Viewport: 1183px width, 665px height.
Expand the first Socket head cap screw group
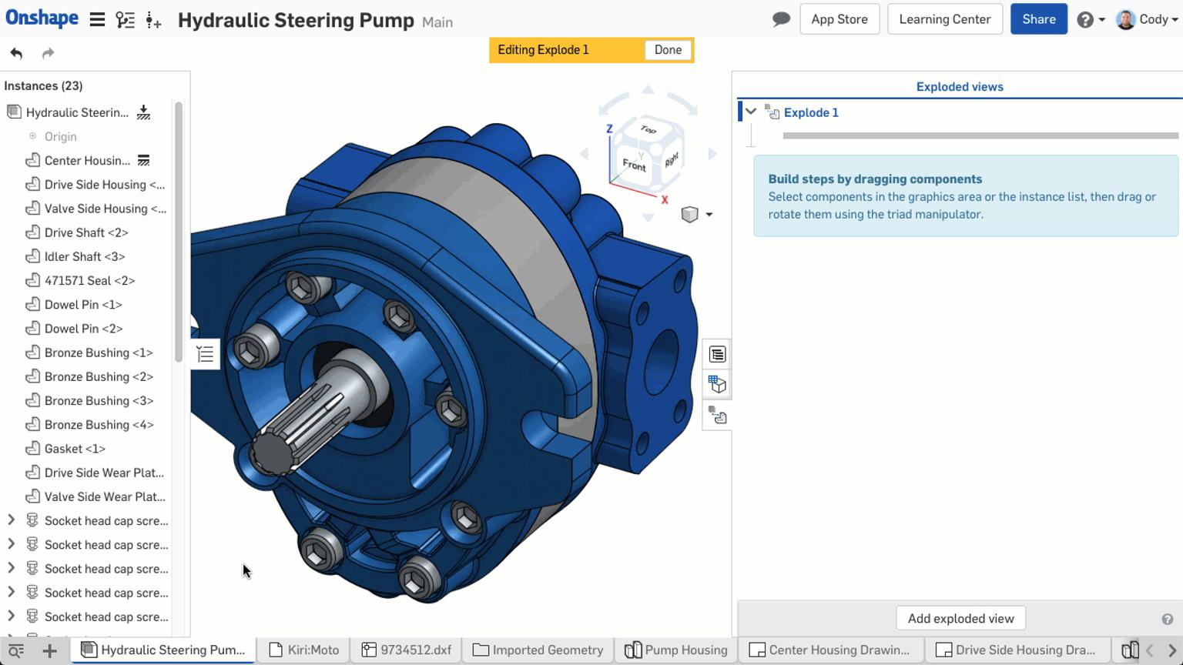click(x=11, y=520)
